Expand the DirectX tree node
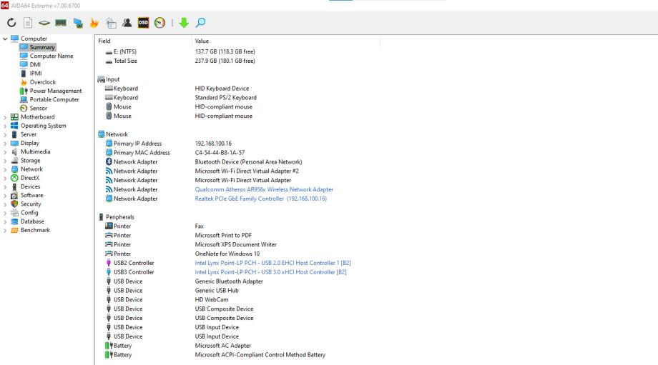The height and width of the screenshot is (365, 658). 5,178
